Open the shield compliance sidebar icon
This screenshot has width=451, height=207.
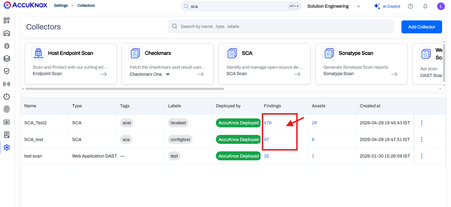7,71
